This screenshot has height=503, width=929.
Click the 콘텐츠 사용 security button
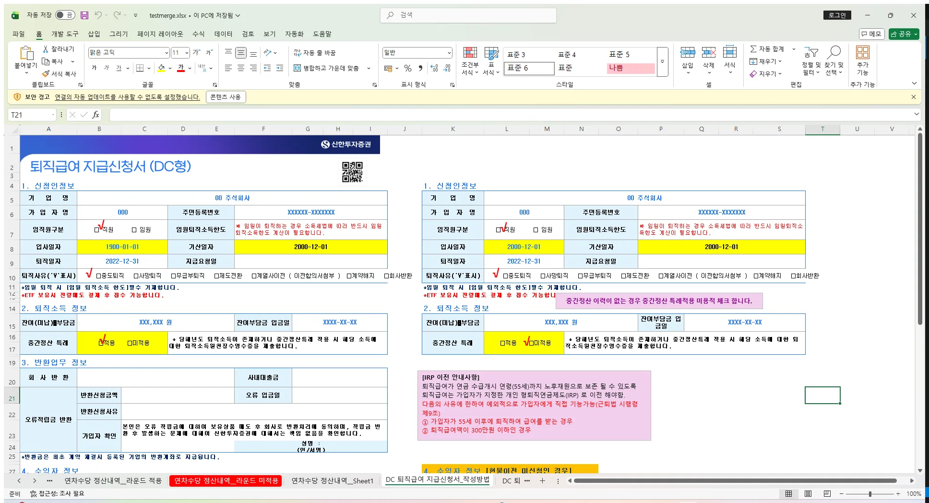226,96
